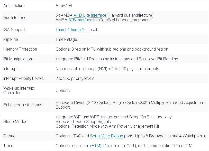Select the Trace row label

pos(8,146)
